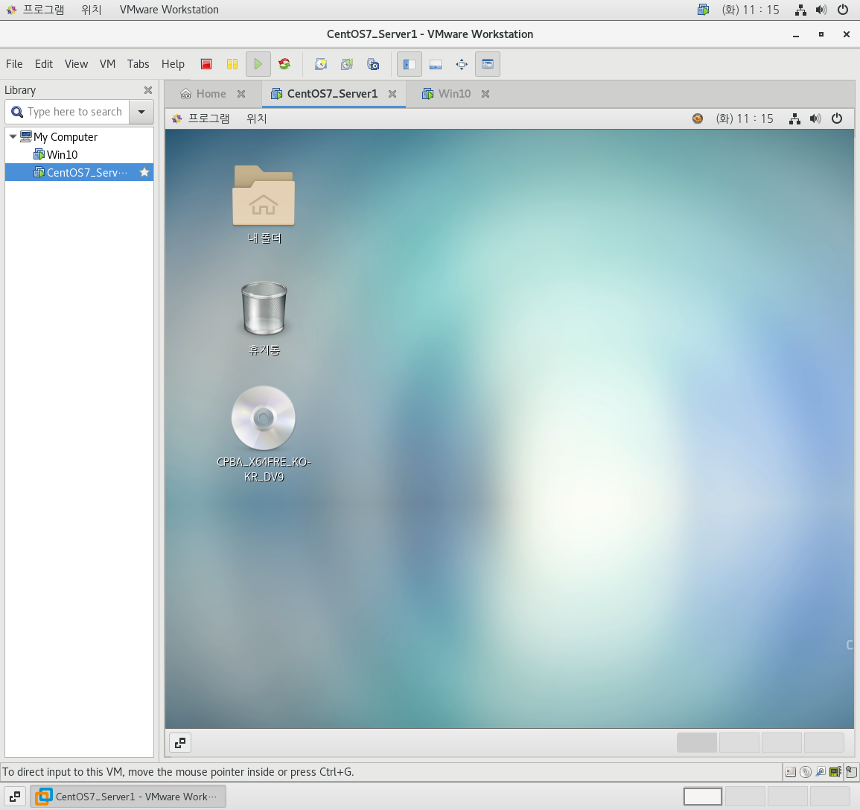Click the CentOS7_Server1 taskbar window button

point(128,797)
